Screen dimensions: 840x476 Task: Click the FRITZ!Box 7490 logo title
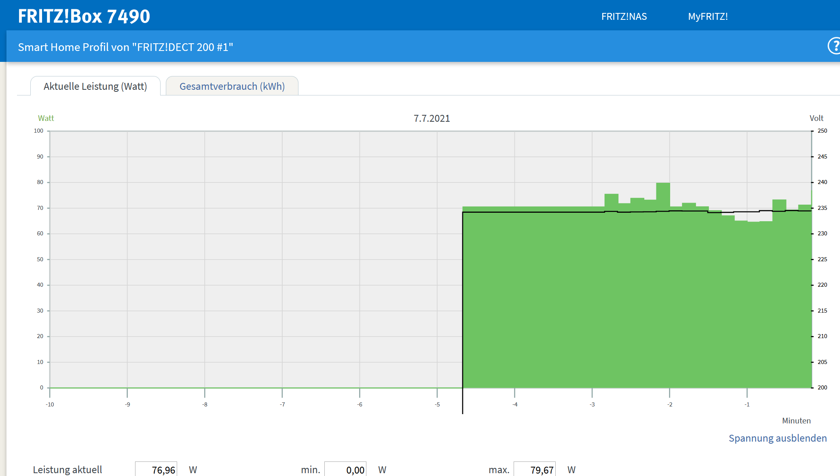84,16
